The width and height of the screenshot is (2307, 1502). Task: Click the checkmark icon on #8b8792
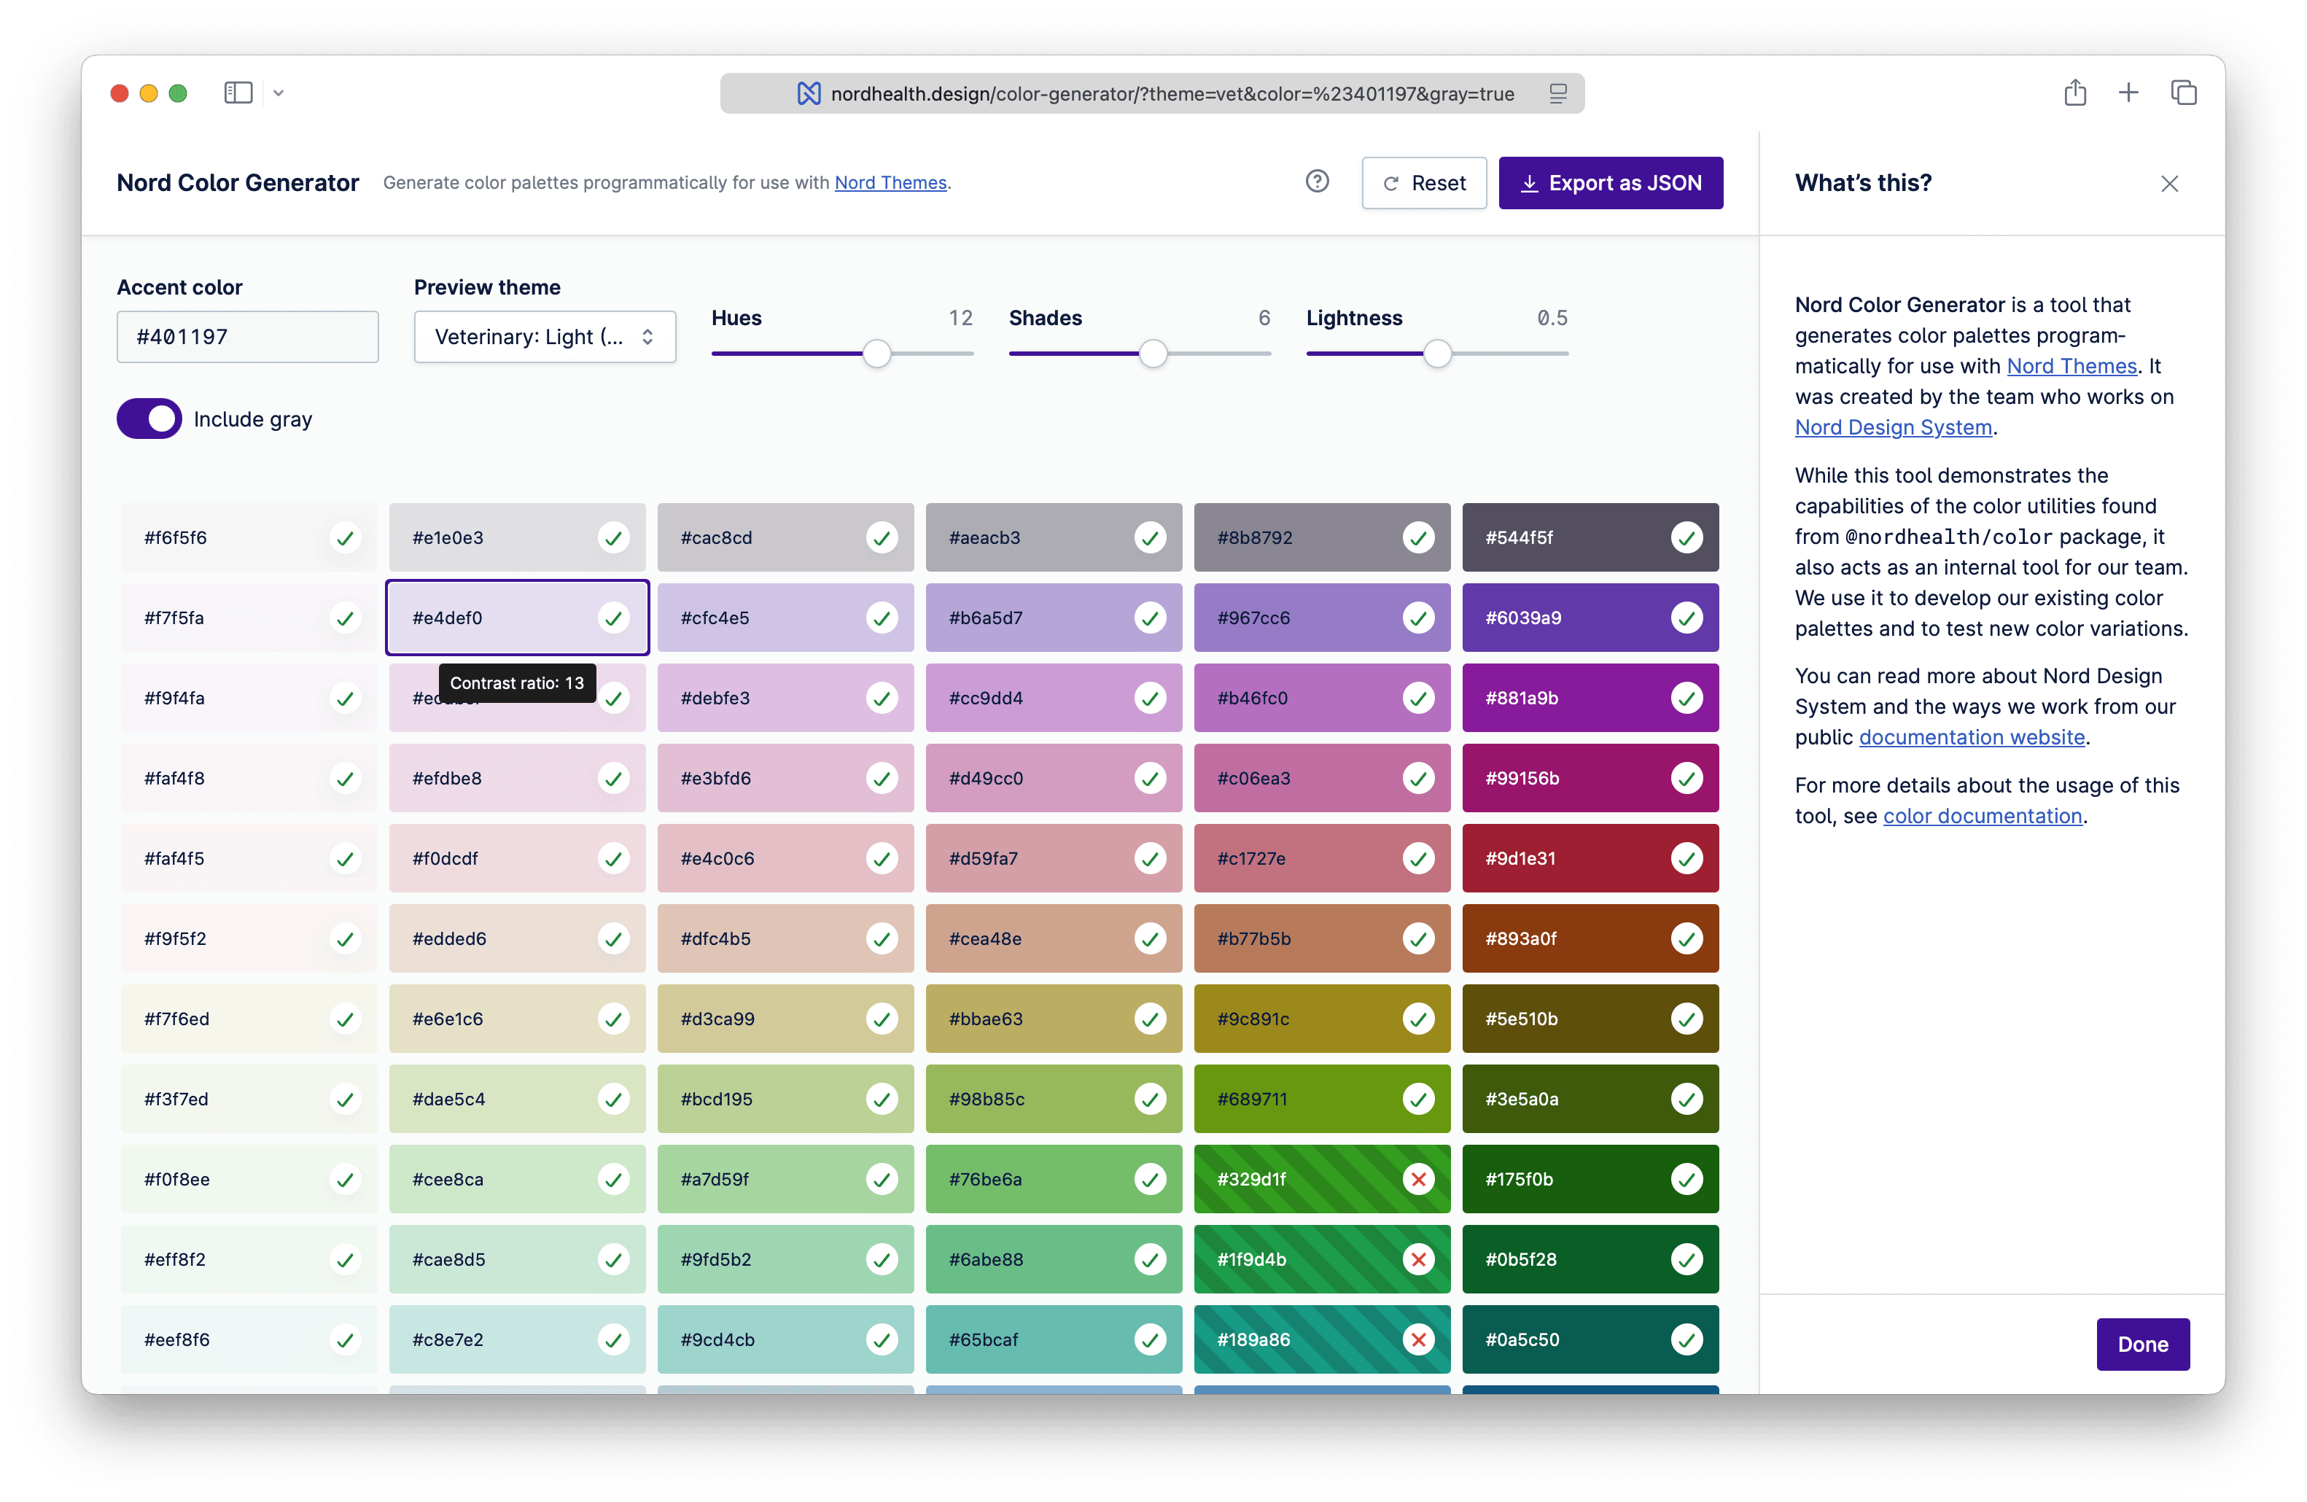(1418, 538)
